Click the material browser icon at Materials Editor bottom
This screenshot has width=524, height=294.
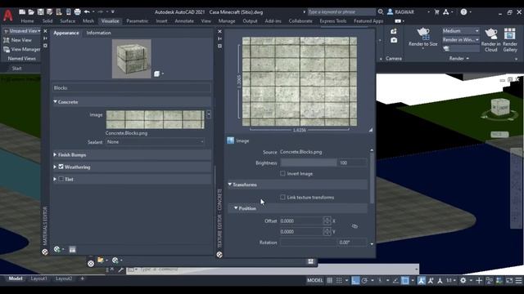73,249
